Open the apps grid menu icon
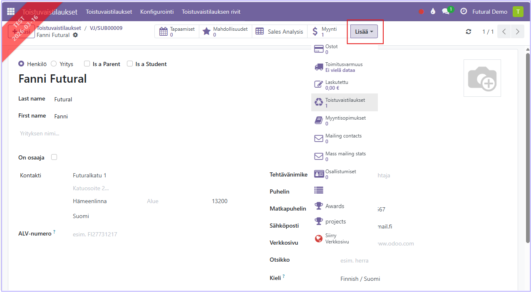Image resolution: width=531 pixels, height=292 pixels. [11, 12]
